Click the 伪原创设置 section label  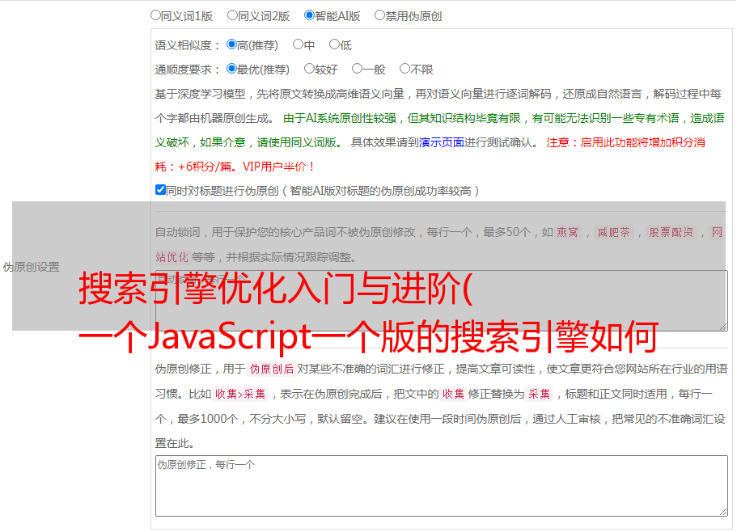pyautogui.click(x=32, y=267)
